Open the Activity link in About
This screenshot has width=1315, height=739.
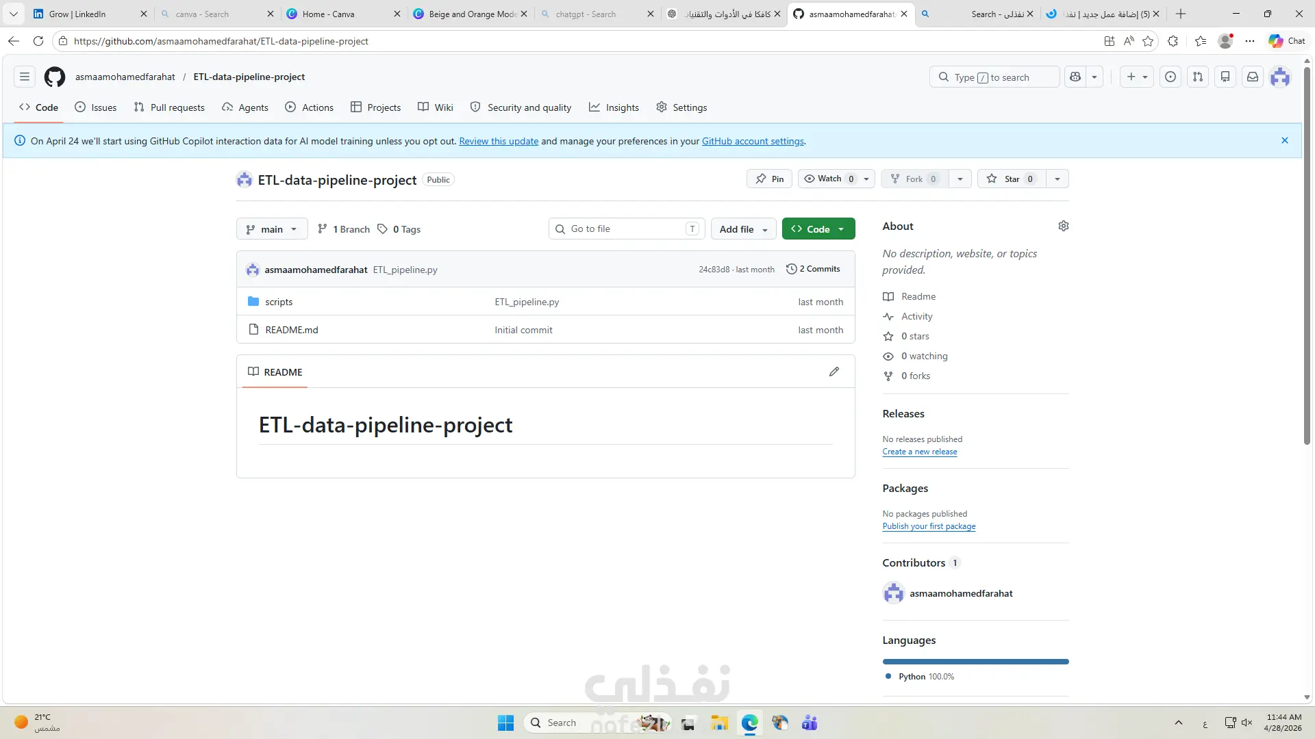[x=917, y=316]
